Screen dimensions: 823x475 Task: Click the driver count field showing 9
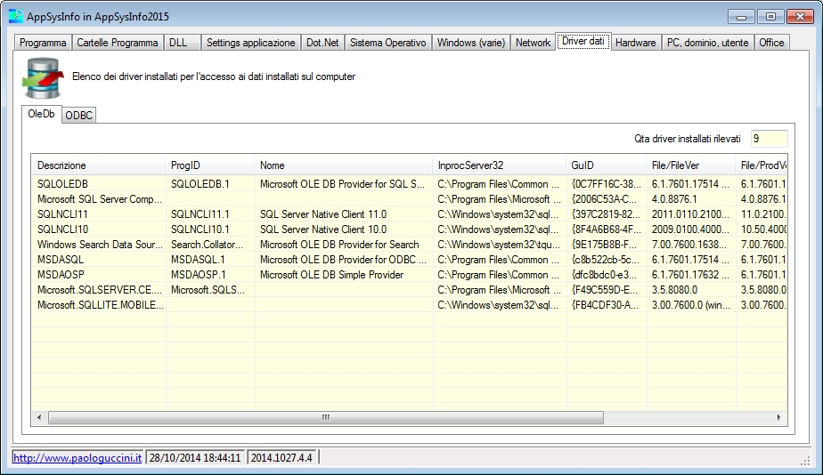[x=769, y=139]
